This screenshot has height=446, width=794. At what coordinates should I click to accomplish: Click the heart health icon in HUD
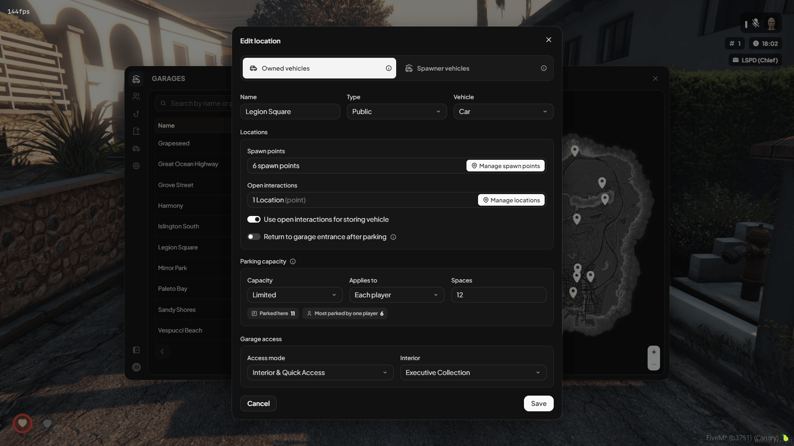tap(22, 423)
